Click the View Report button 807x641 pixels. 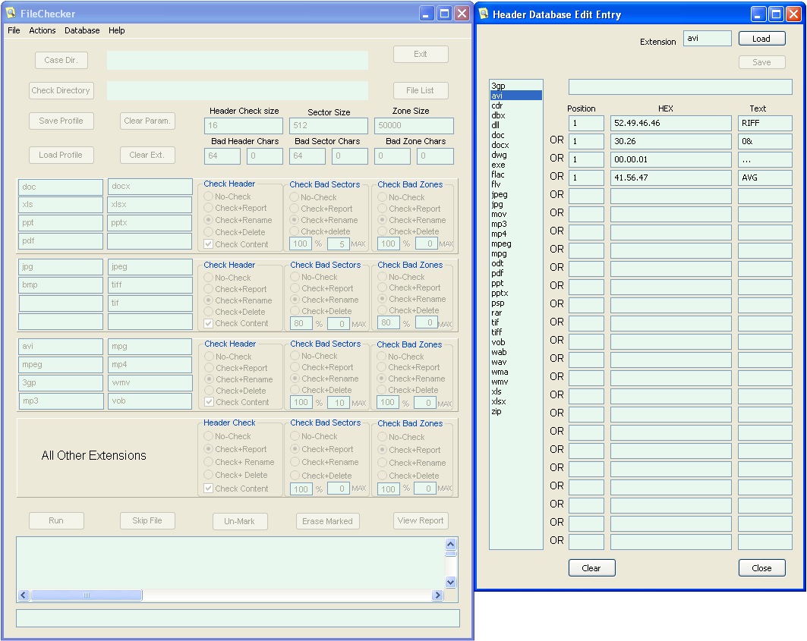(421, 520)
